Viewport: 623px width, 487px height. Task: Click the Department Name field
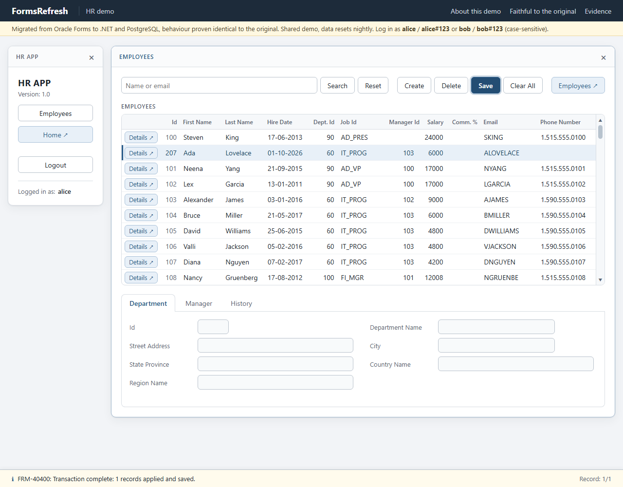click(496, 327)
